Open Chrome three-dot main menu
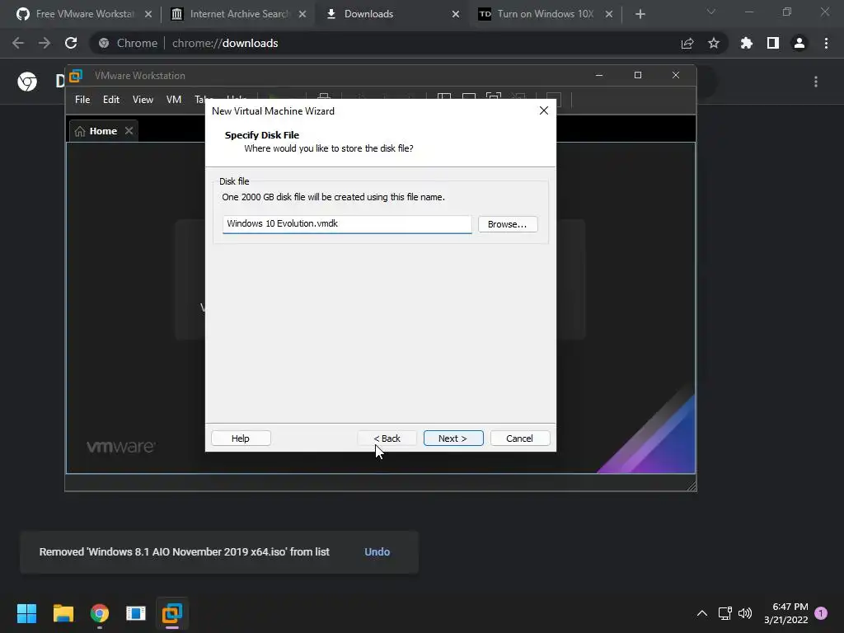Viewport: 844px width, 633px height. 826,43
